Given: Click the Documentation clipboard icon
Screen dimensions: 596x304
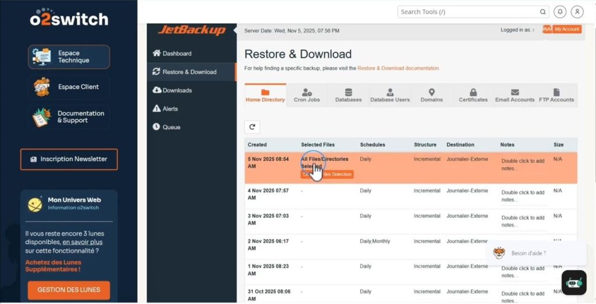Looking at the screenshot, I should coord(41,117).
